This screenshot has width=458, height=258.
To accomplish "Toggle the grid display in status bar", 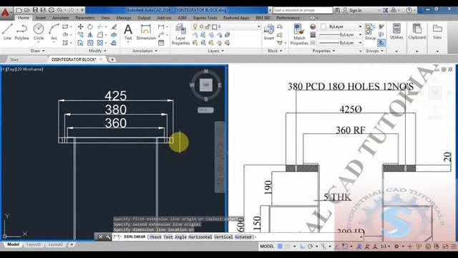I will coord(280,247).
